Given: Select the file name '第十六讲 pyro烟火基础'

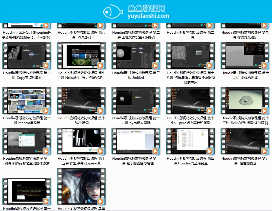Looking at the screenshot, I should coord(136,120).
